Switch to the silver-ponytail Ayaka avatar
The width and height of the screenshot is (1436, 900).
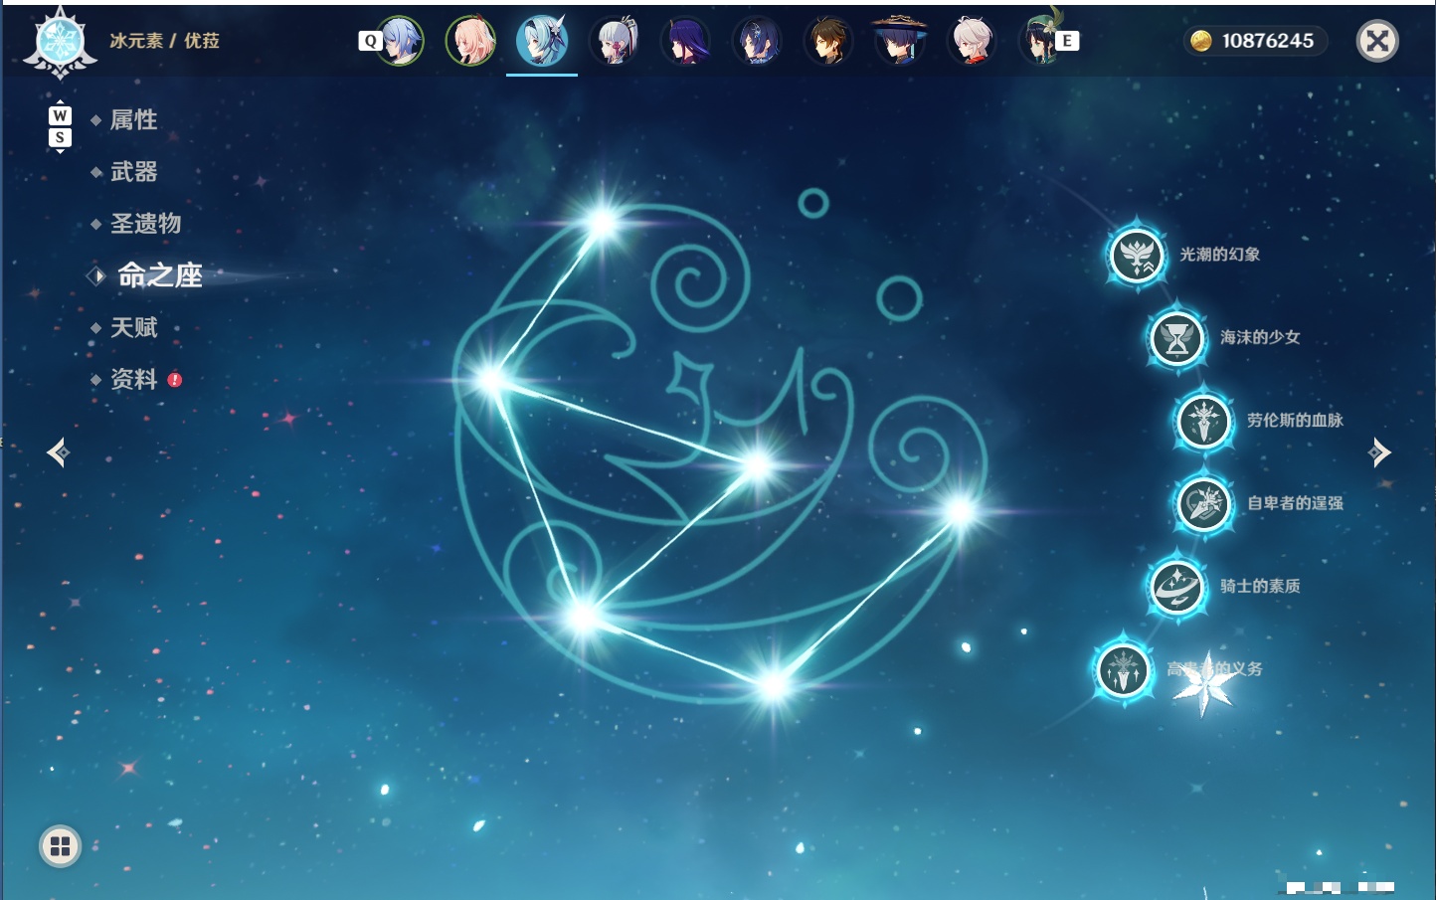coord(614,41)
